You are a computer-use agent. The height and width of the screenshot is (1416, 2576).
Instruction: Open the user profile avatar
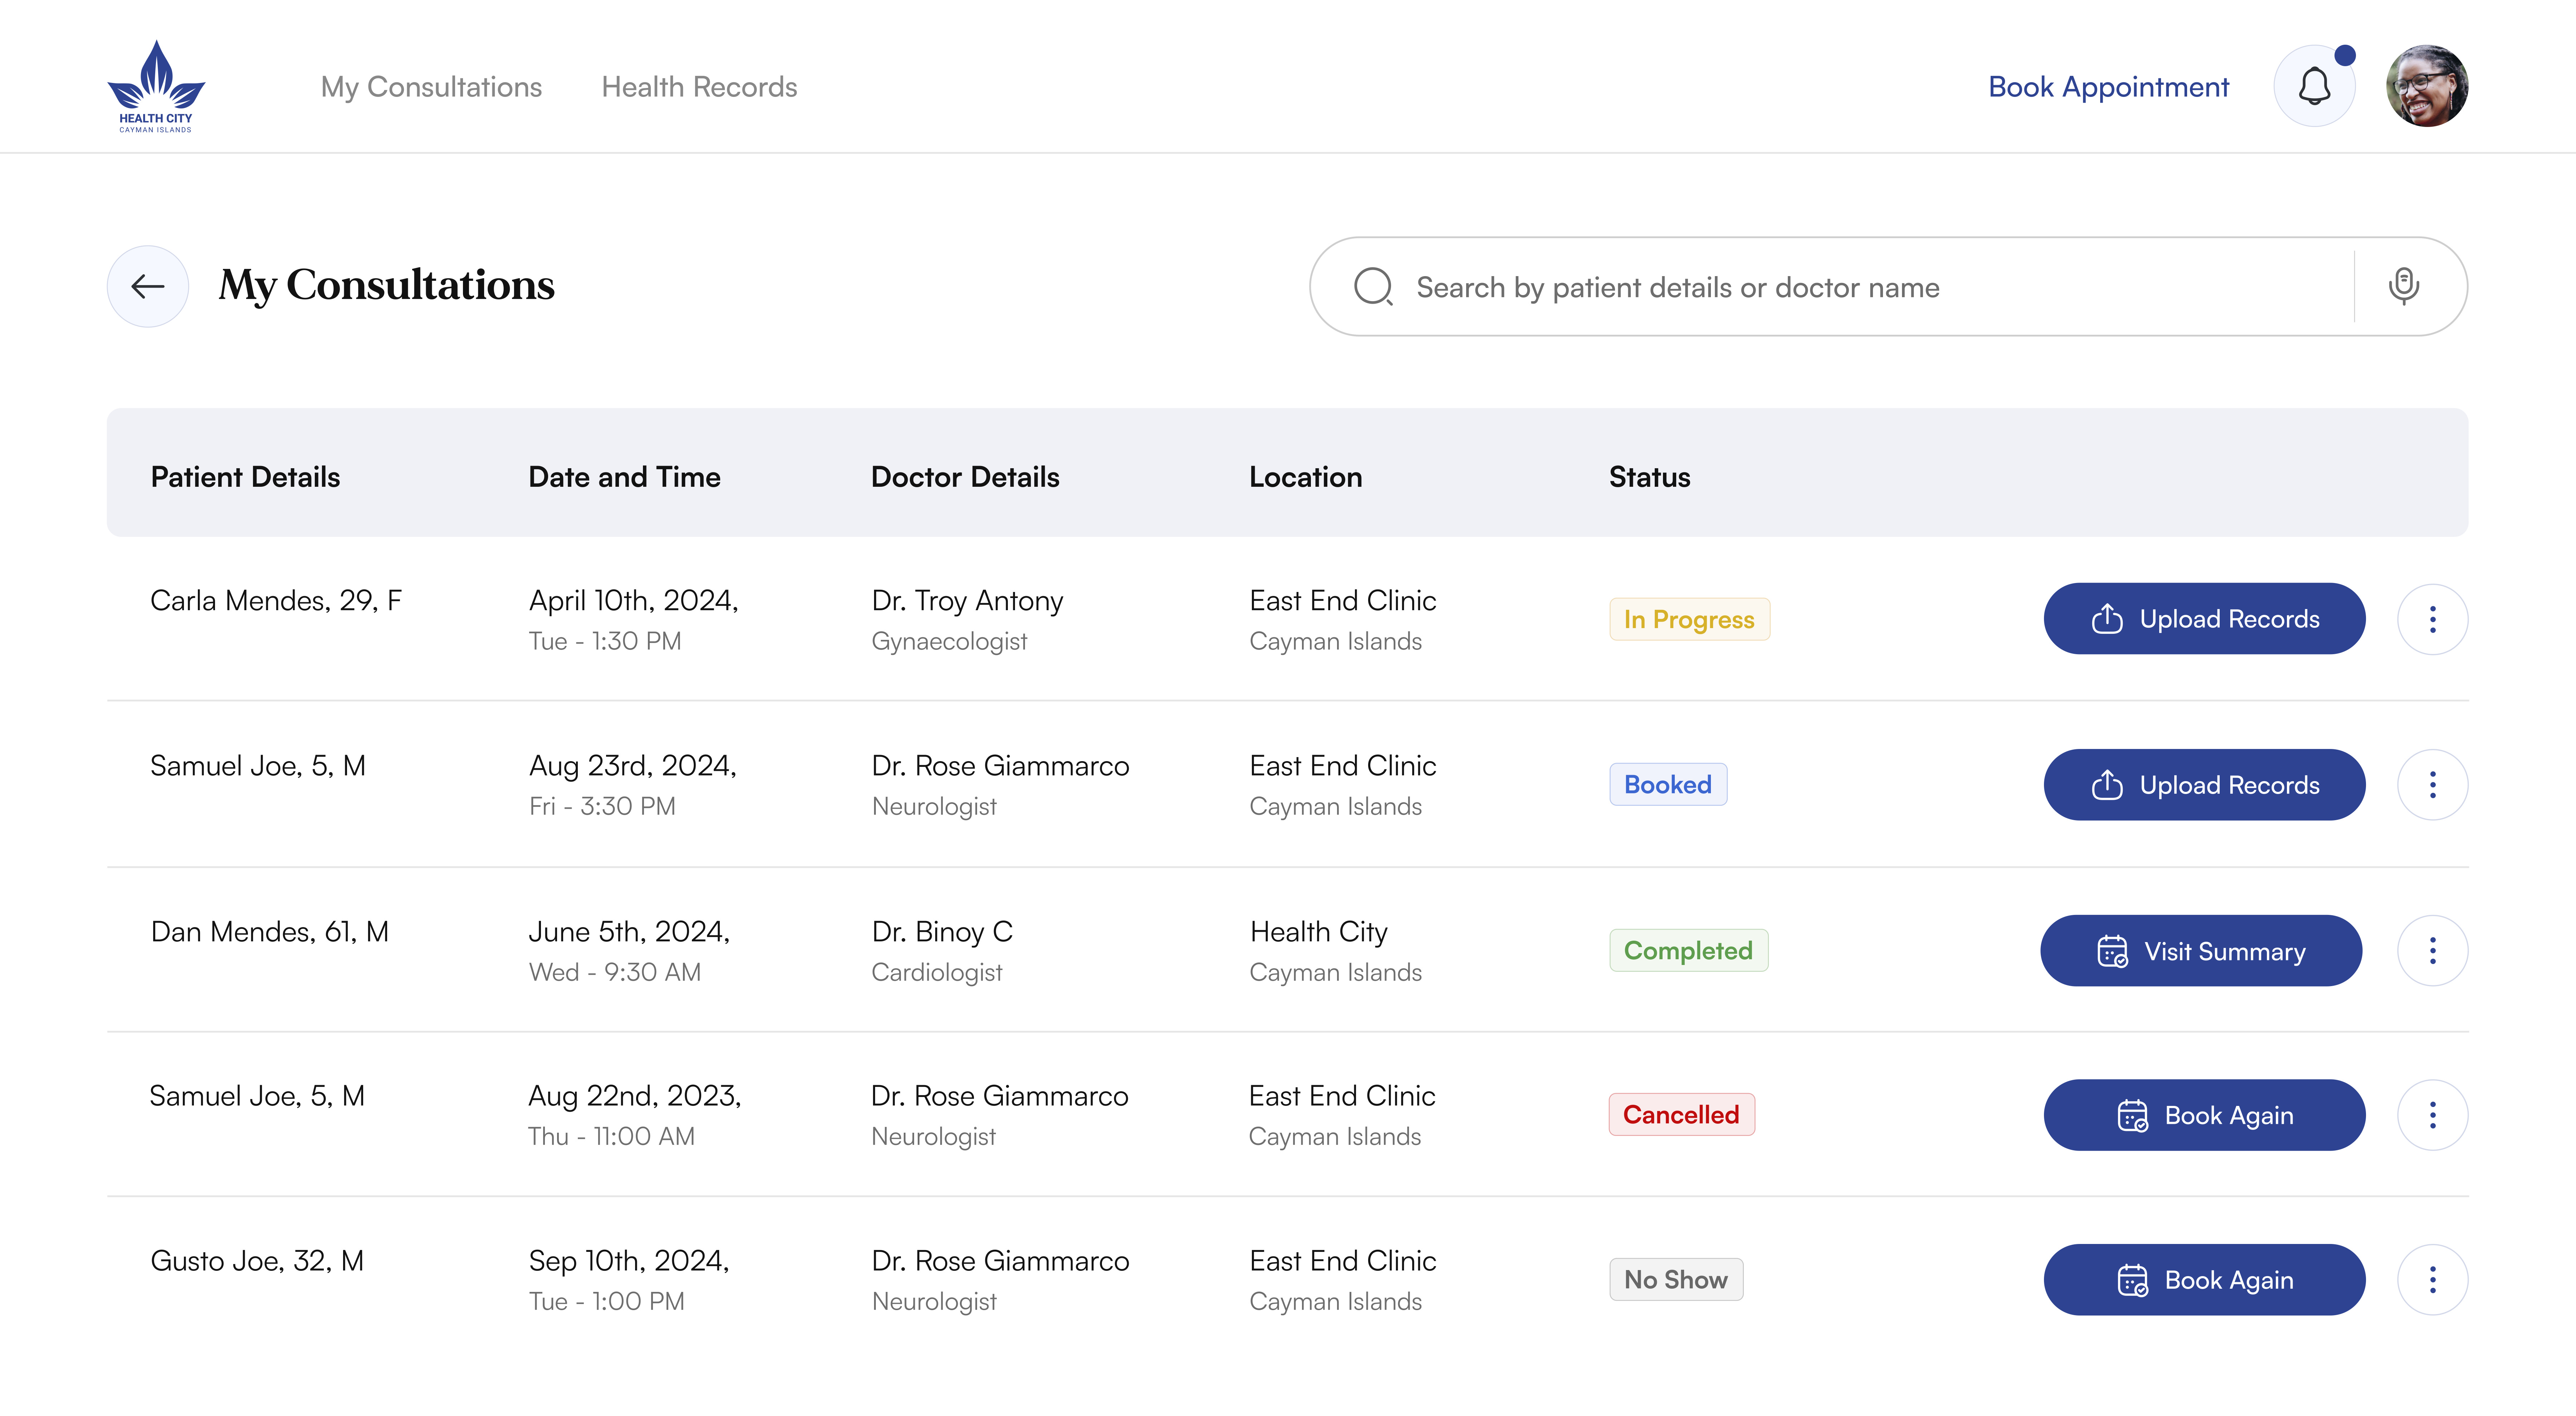pyautogui.click(x=2427, y=86)
